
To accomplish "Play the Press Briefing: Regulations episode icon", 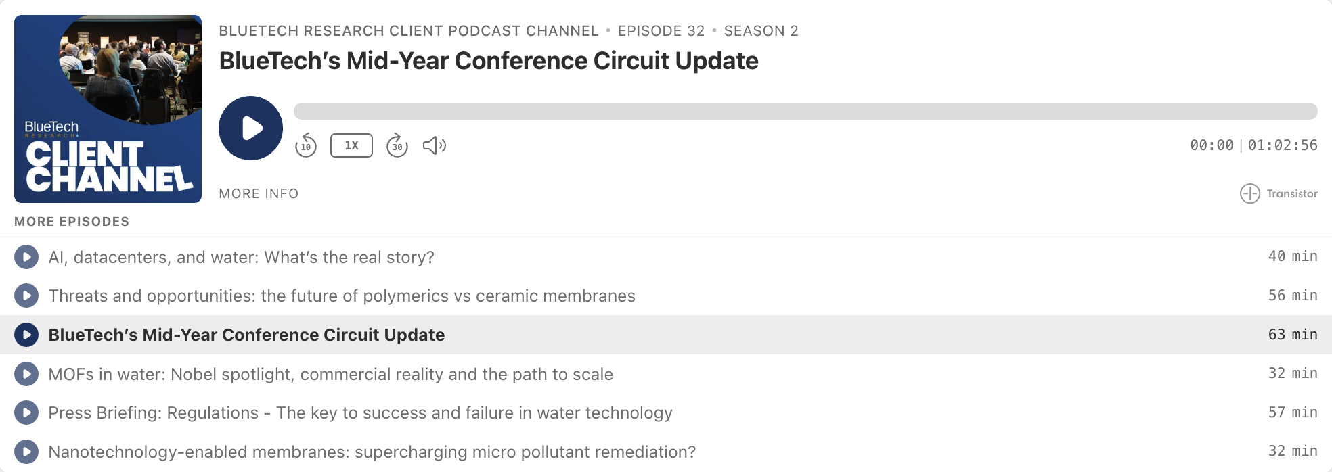I will tap(26, 412).
